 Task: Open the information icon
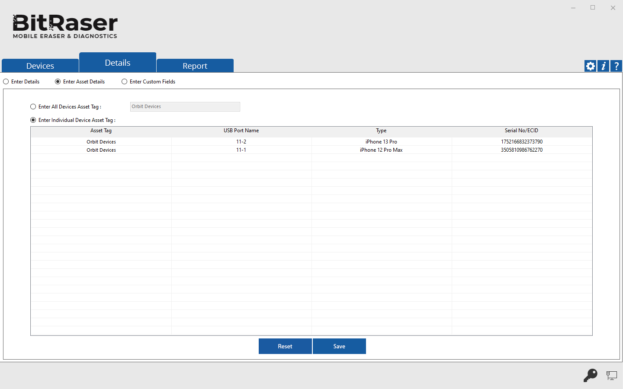(603, 66)
